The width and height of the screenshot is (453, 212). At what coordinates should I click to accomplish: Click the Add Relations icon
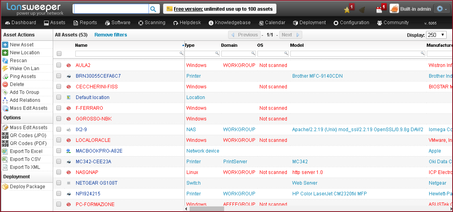pos(5,100)
